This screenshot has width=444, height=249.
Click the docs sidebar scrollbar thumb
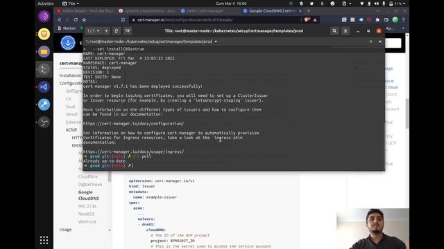[x=110, y=176]
